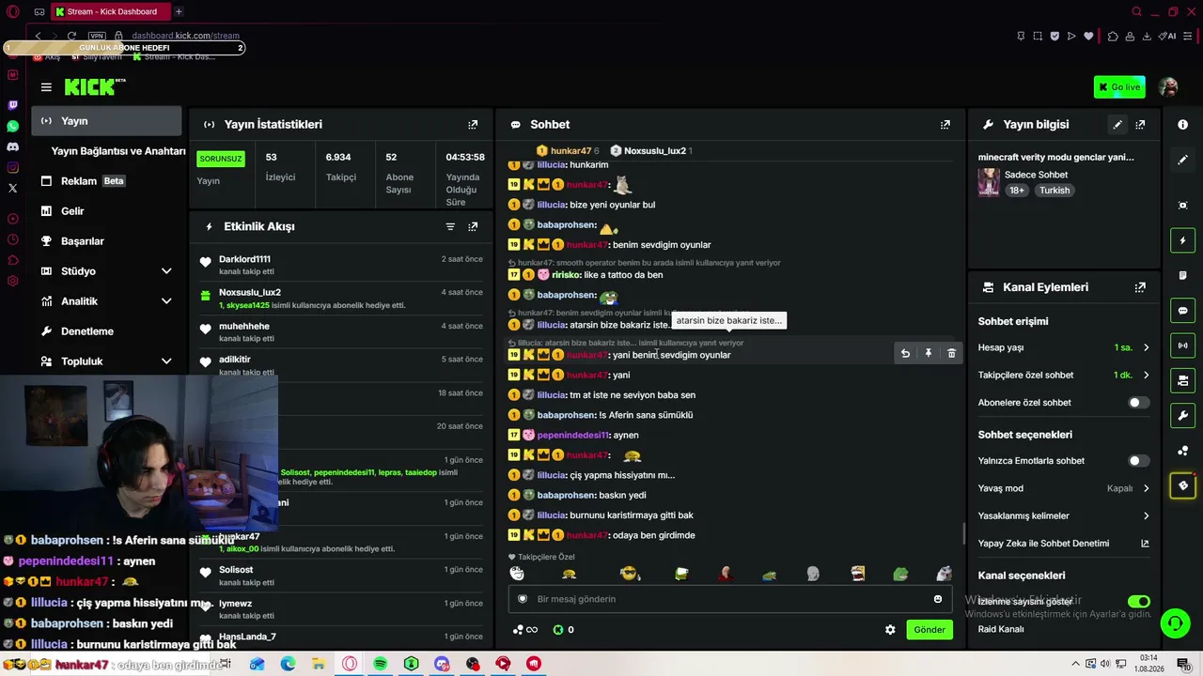Select Yayın in the sidebar

click(x=106, y=121)
